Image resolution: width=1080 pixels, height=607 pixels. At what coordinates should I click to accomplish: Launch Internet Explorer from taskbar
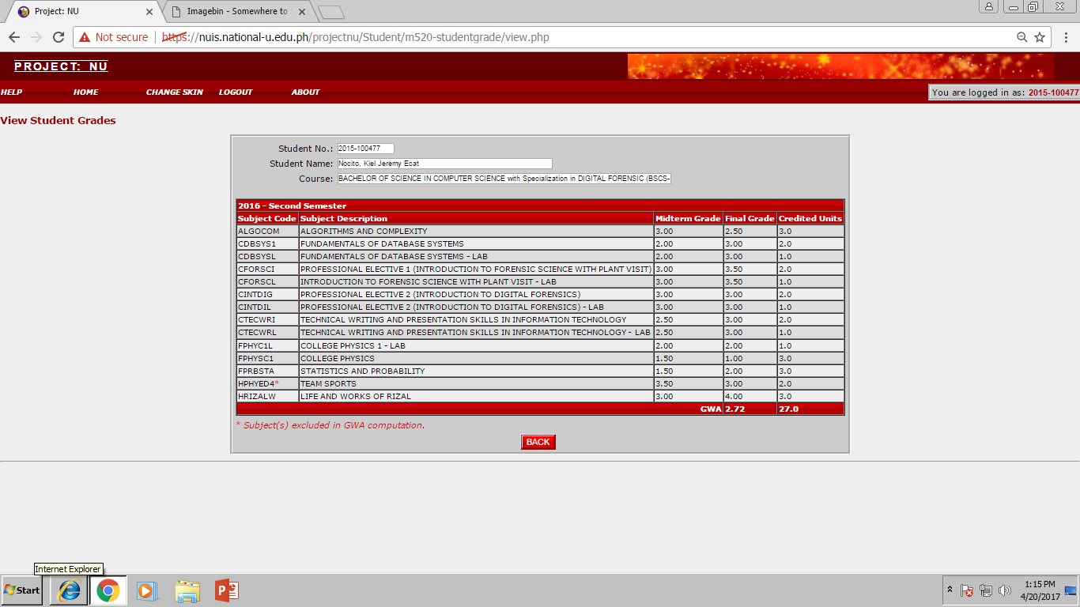pyautogui.click(x=69, y=590)
